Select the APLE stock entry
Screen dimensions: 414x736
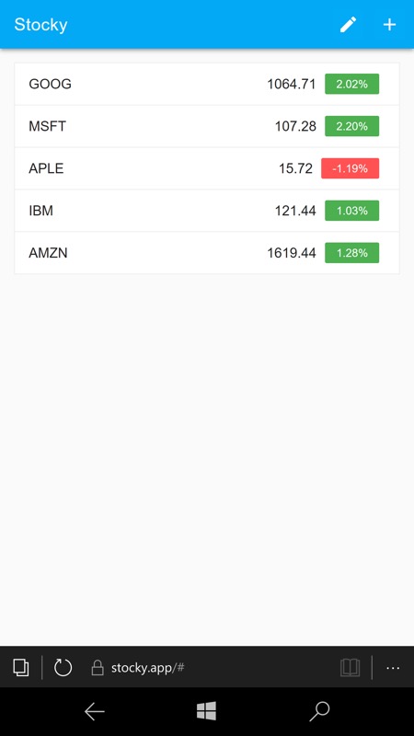click(x=207, y=168)
